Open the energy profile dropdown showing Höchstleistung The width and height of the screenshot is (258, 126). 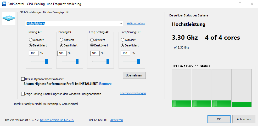[74, 23]
